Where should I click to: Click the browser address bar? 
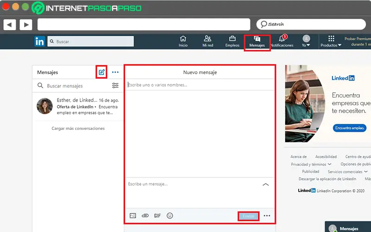(x=144, y=25)
